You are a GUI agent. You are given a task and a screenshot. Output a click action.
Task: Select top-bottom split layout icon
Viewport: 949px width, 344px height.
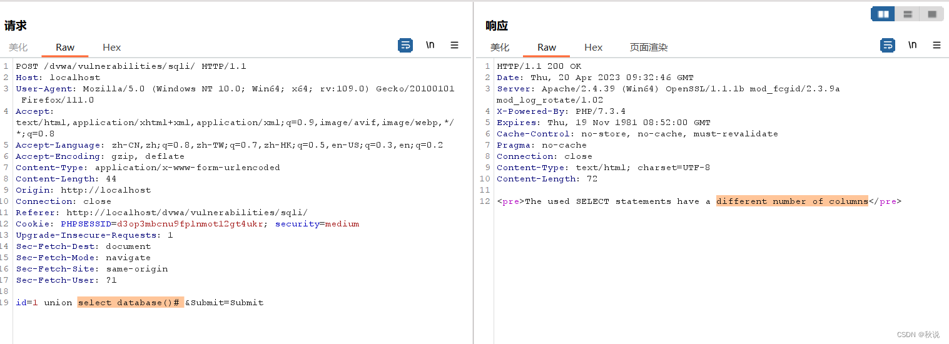tap(908, 14)
